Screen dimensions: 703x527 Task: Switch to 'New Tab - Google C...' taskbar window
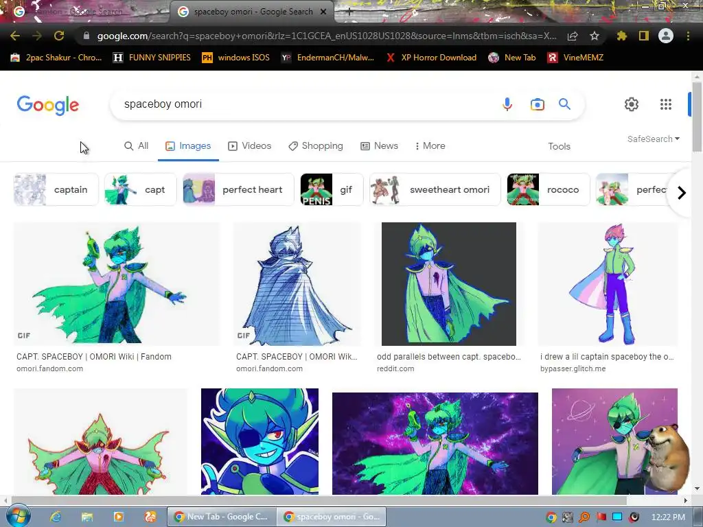(x=222, y=517)
